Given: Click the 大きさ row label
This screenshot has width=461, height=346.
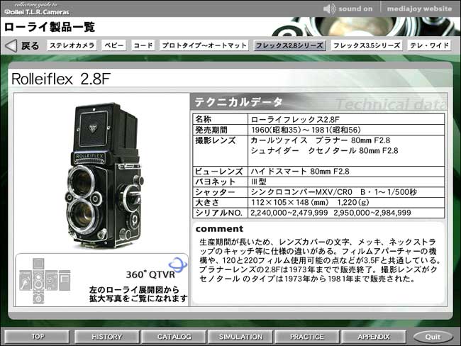Looking at the screenshot, I should [x=207, y=202].
